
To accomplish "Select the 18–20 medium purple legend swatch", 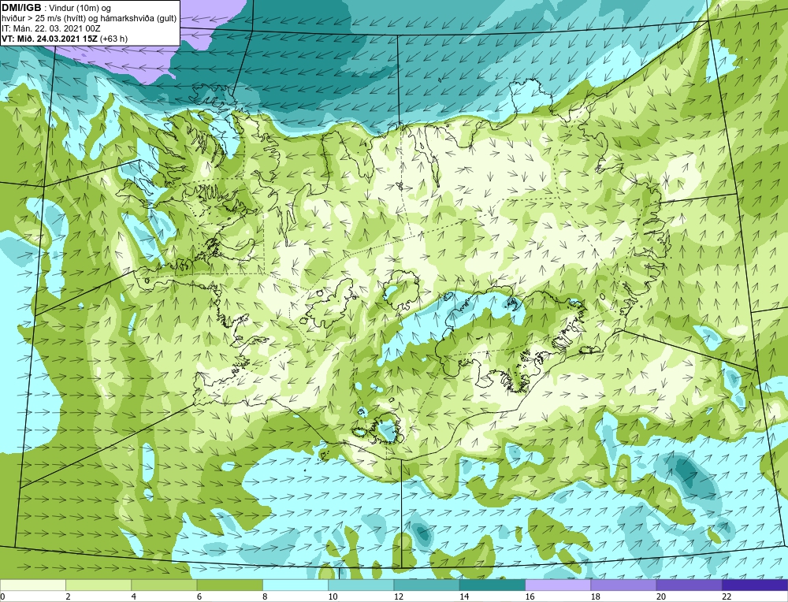I will click(x=623, y=585).
